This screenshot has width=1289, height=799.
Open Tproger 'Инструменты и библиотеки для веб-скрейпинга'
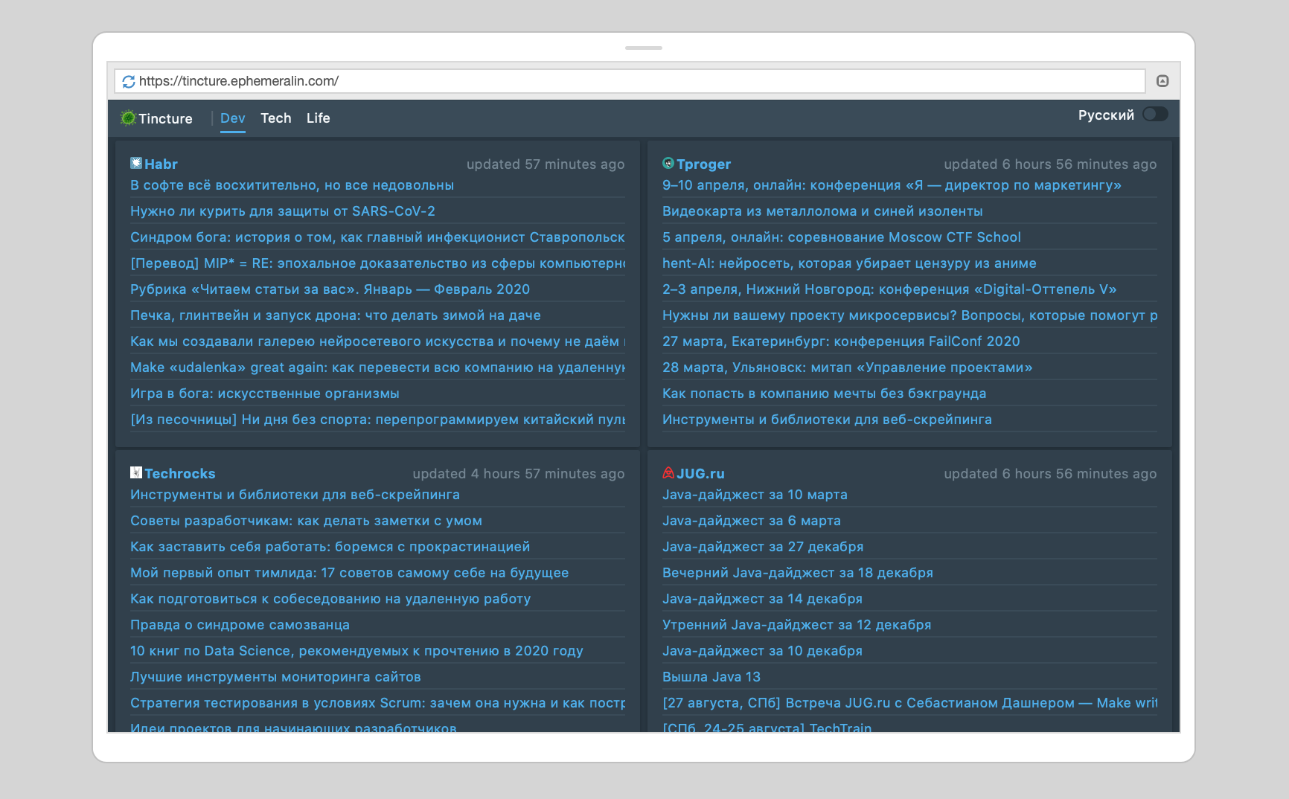[827, 420]
